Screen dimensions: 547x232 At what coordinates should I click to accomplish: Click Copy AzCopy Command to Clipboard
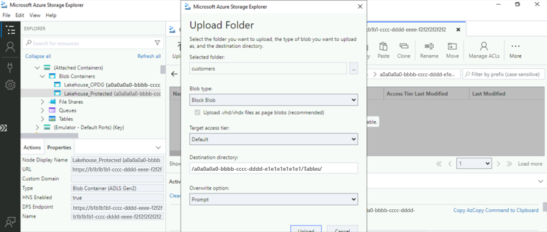pyautogui.click(x=496, y=210)
